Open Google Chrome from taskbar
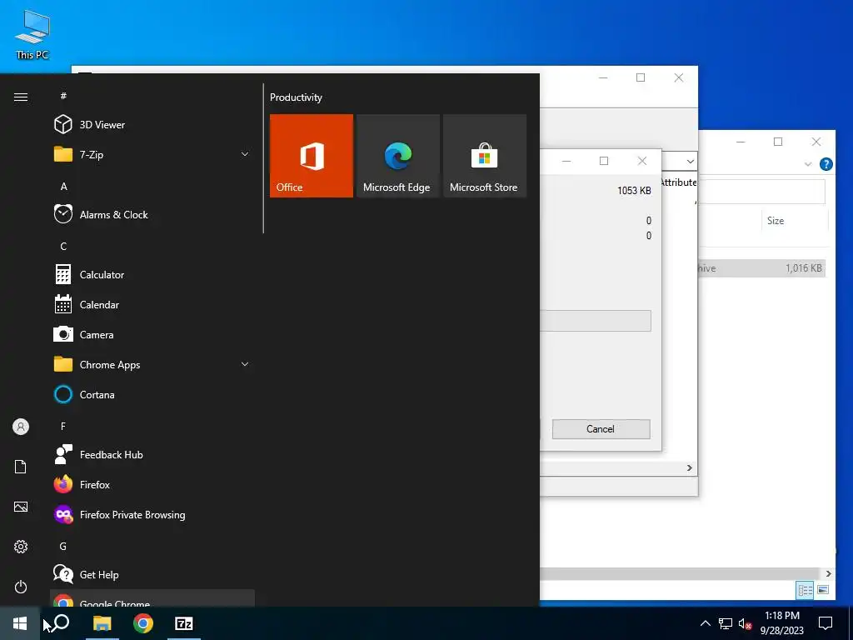The width and height of the screenshot is (853, 640). (x=143, y=623)
